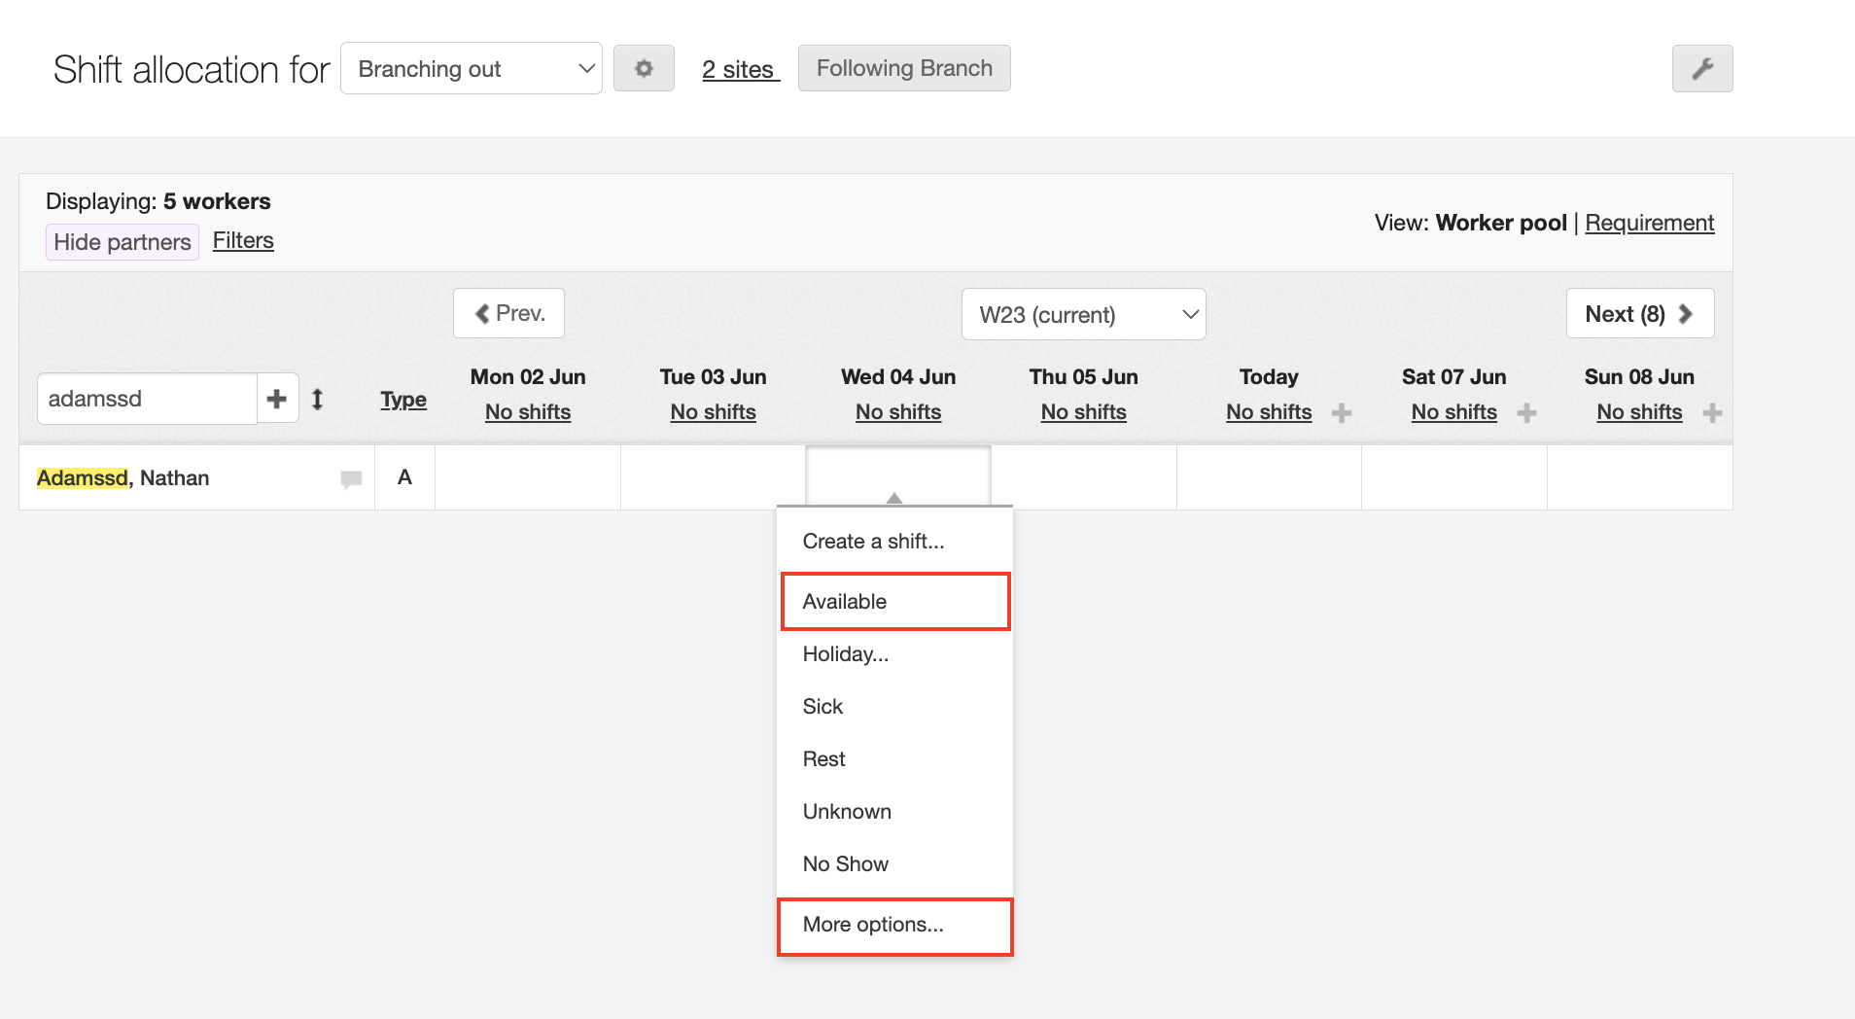The image size is (1855, 1019).
Task: Expand the Filters options
Action: (243, 240)
